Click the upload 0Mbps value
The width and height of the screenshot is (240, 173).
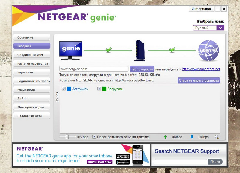pyautogui.click(x=177, y=137)
